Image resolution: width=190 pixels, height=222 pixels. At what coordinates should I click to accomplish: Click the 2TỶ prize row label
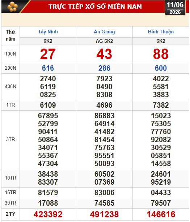pyautogui.click(x=10, y=214)
